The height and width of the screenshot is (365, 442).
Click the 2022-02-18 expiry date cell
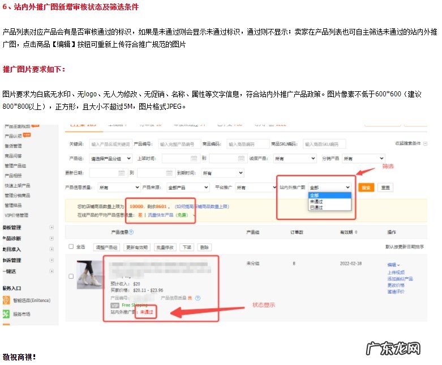(x=351, y=264)
